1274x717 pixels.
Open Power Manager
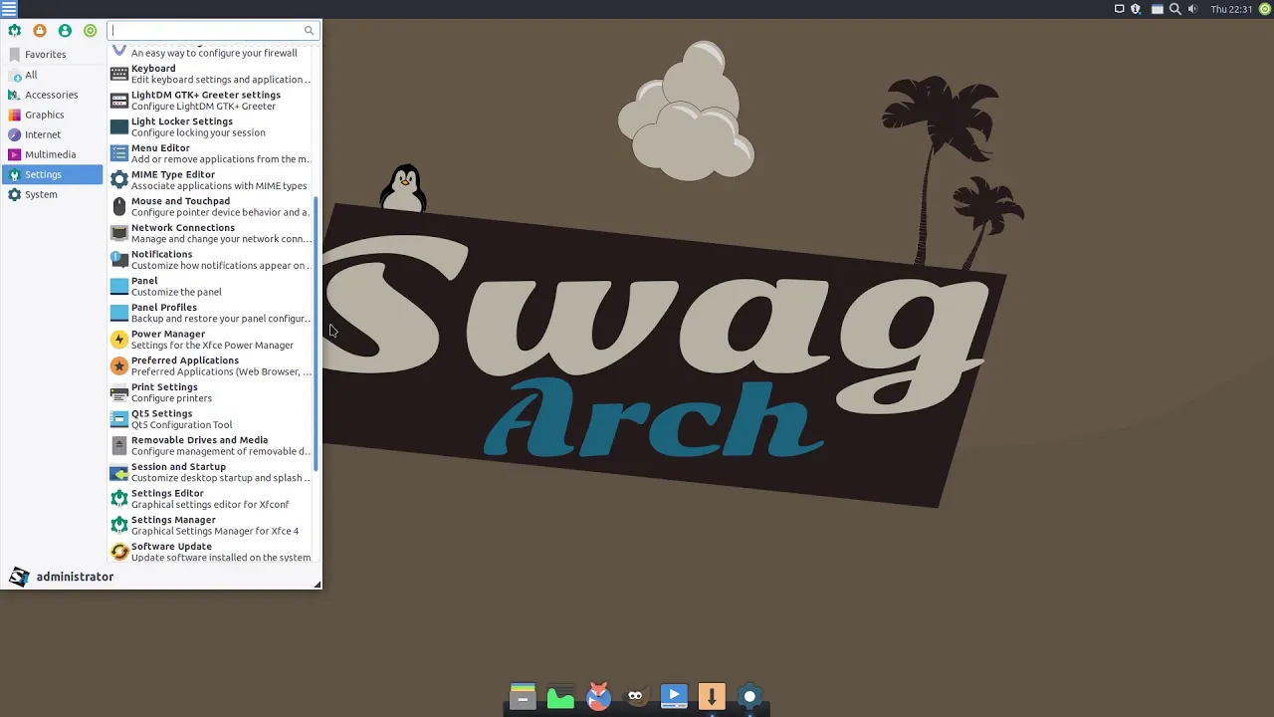pos(210,340)
